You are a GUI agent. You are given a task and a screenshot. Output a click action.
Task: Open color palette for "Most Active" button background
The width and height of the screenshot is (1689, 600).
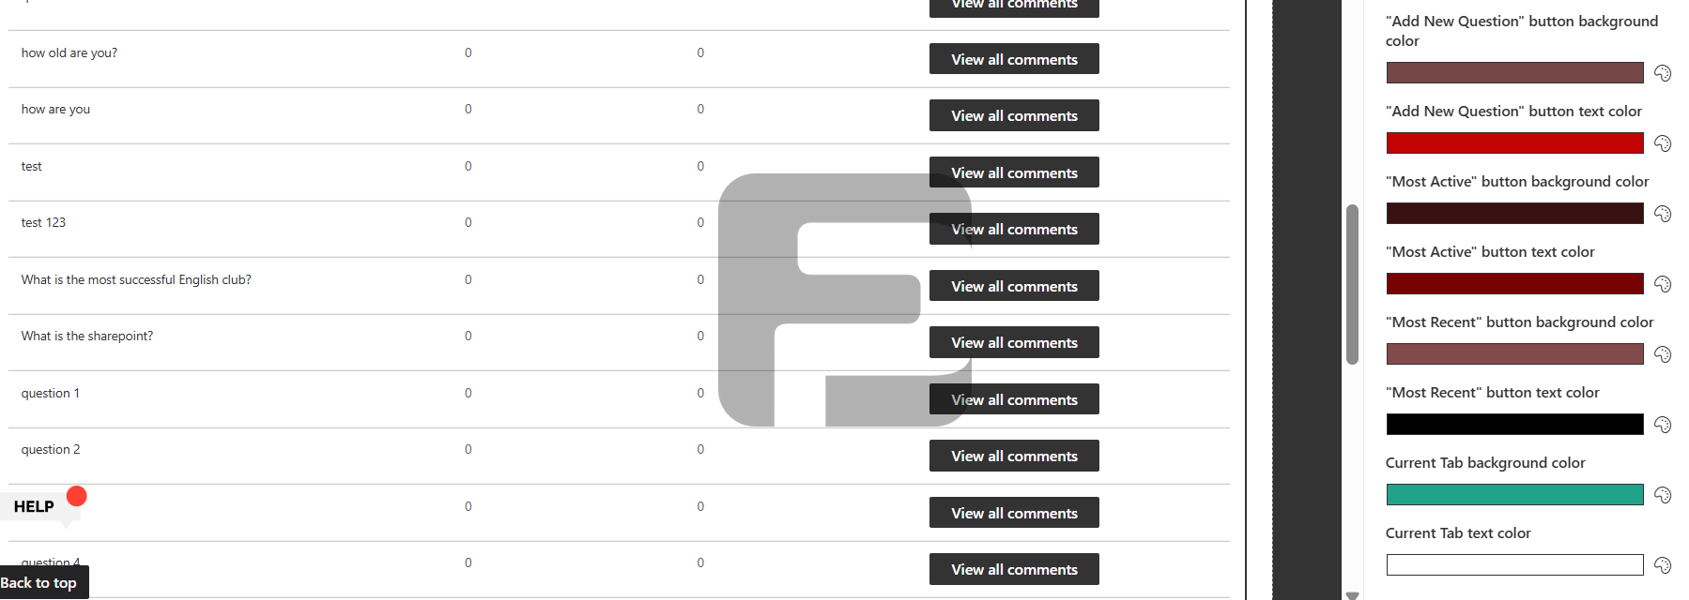[1664, 213]
